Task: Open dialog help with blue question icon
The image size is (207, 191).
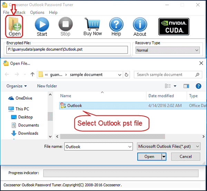Action: 198,86
